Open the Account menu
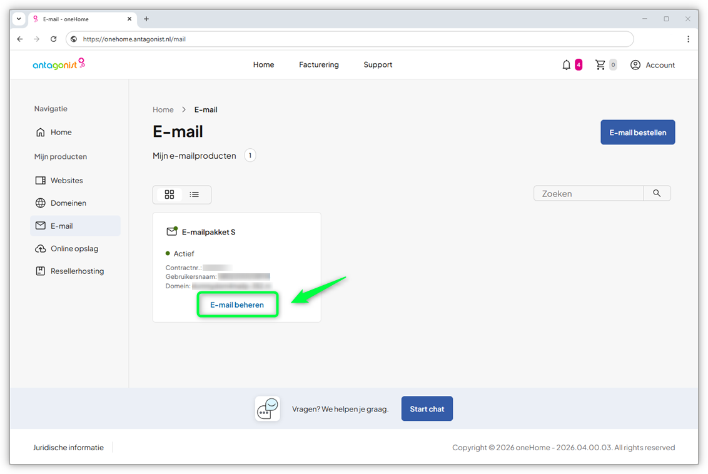Viewport: 708px width, 474px height. click(652, 65)
